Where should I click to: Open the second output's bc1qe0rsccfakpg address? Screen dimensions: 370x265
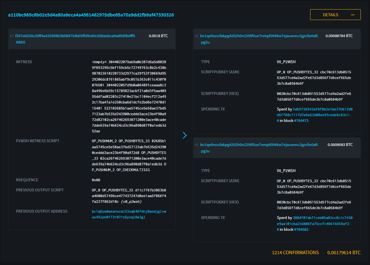pos(259,145)
